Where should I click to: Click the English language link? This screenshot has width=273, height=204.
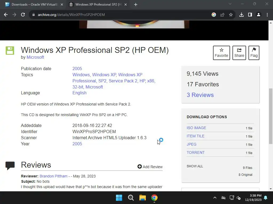pos(79,93)
